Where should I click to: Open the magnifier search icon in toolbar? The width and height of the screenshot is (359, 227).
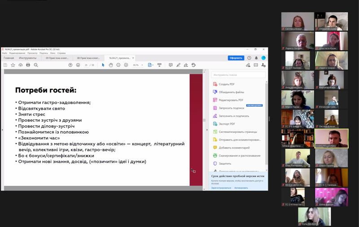click(36, 65)
